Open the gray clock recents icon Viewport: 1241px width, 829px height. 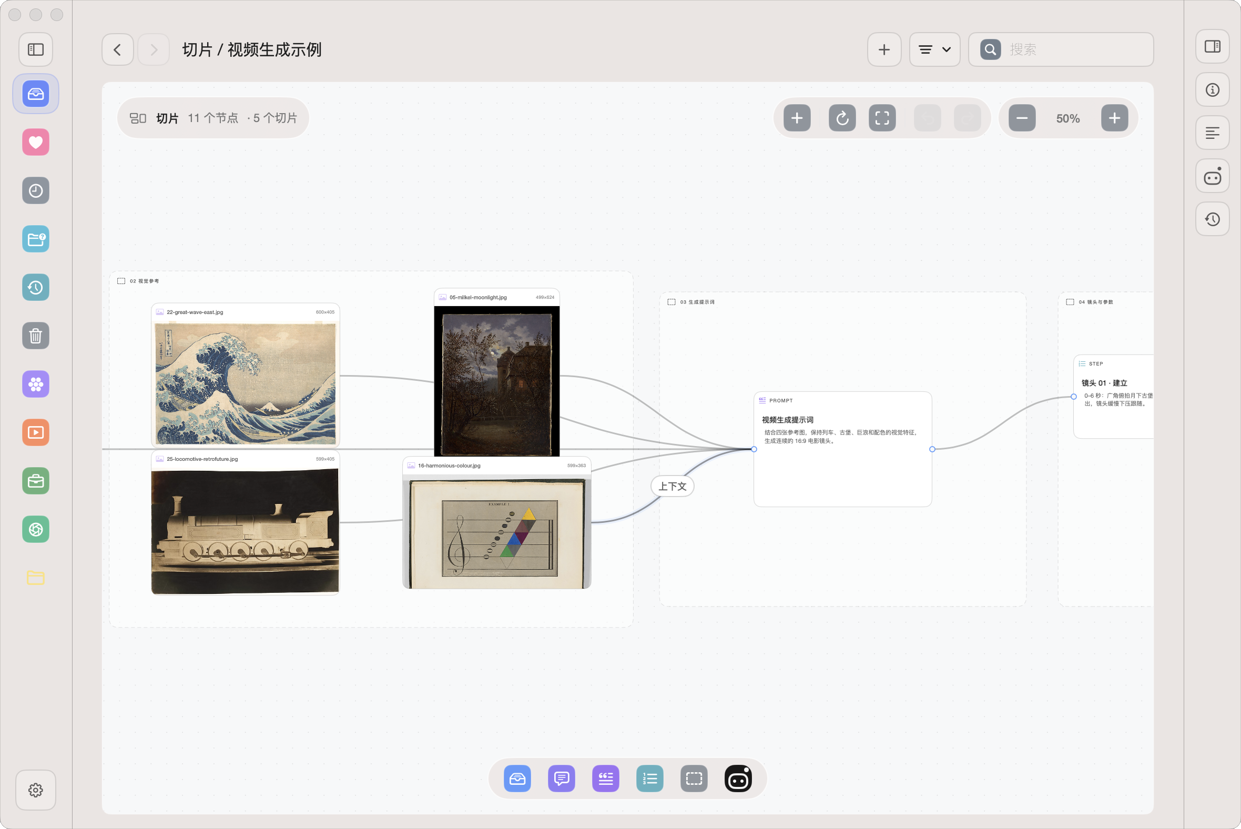[x=35, y=191]
